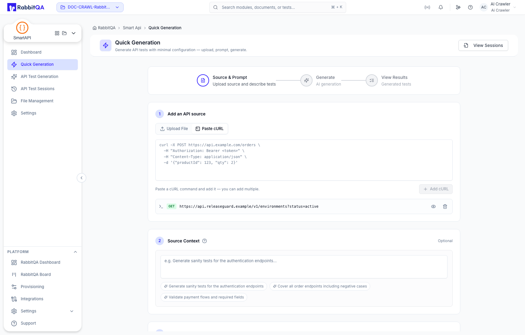Open the DOC-CRAWL-Rabbit project dropdown
The image size is (525, 335).
click(x=90, y=7)
